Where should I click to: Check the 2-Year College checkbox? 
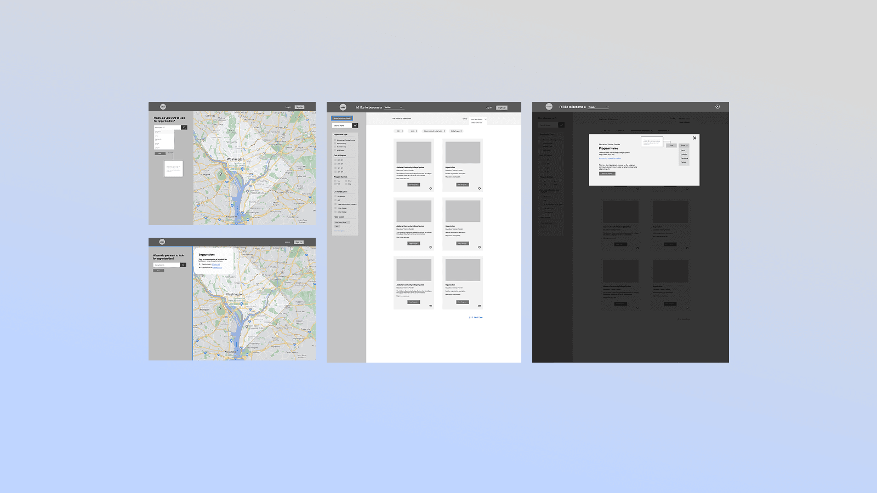(335, 208)
